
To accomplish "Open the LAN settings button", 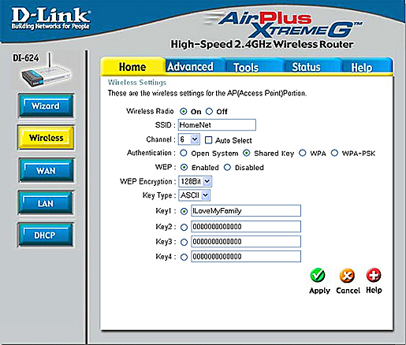I will 46,203.
